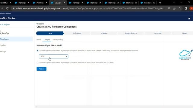The height and width of the screenshot is (108, 193).
Task: Click the share page icon in address bar
Action: click(174, 8)
